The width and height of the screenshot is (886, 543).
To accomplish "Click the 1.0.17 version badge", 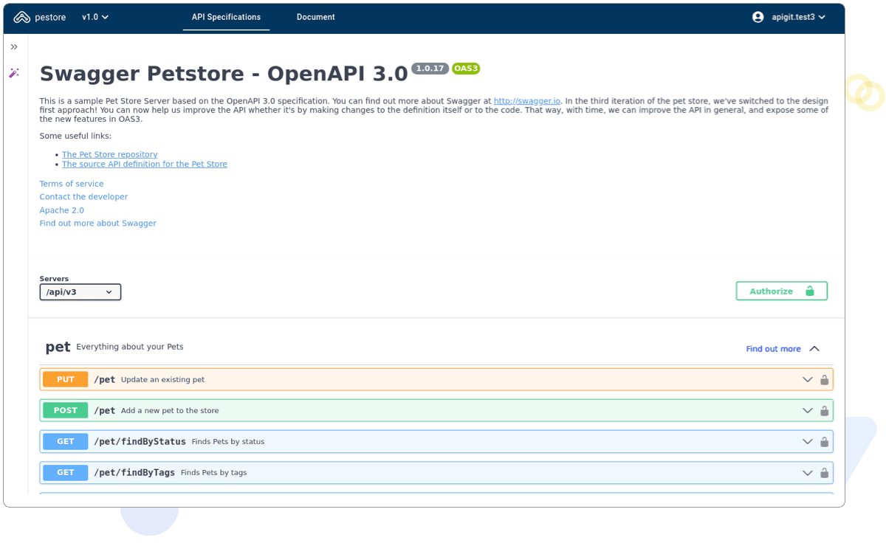I will tap(430, 69).
